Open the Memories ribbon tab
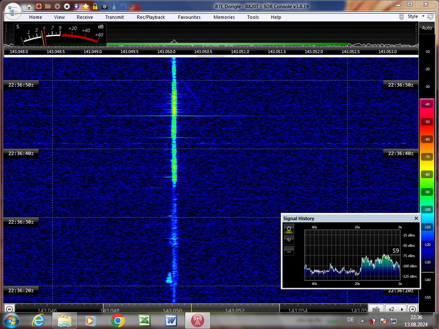 click(x=224, y=17)
